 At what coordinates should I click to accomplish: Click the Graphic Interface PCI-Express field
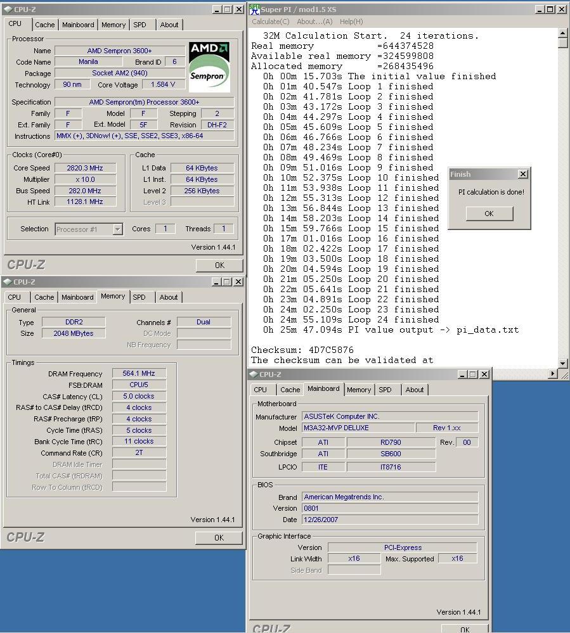[403, 547]
